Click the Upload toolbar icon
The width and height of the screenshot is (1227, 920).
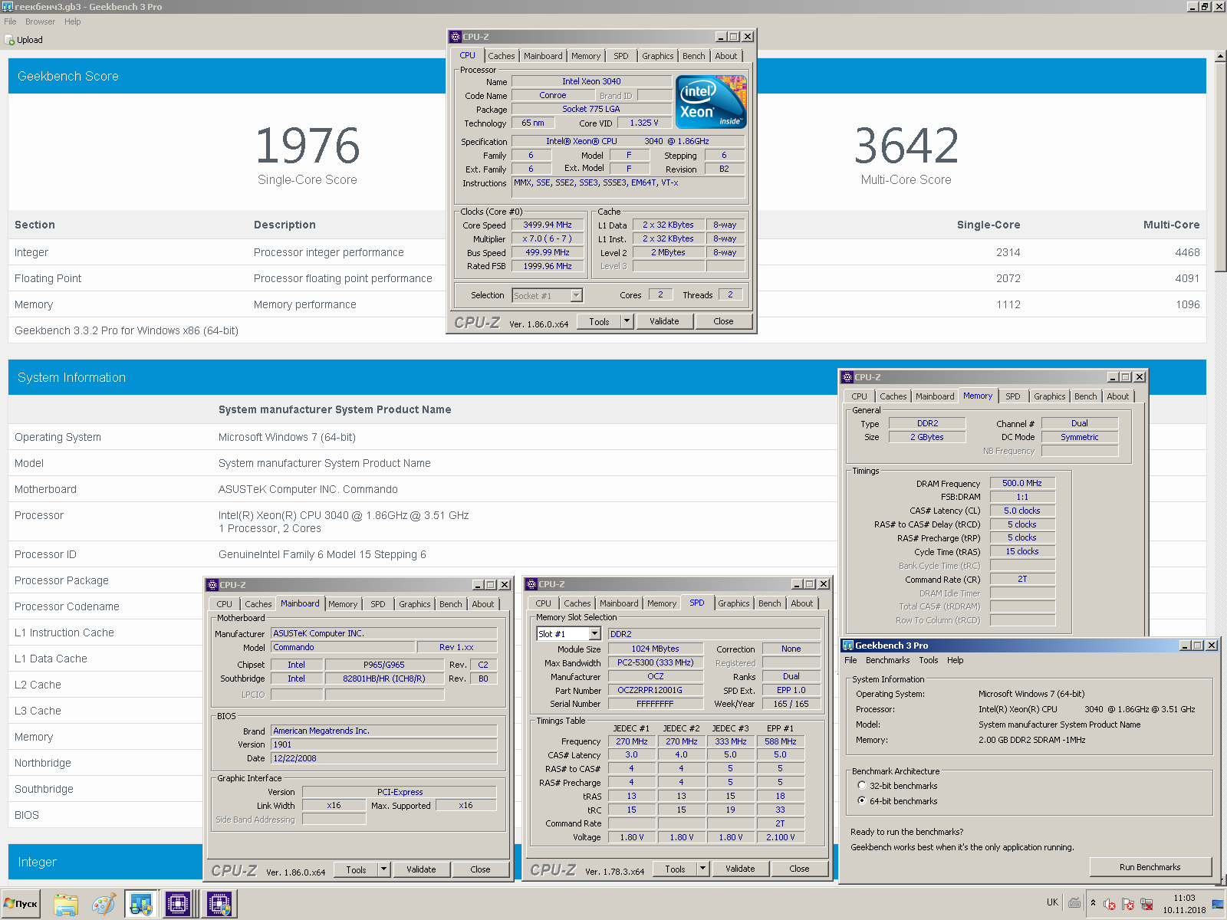(x=10, y=40)
